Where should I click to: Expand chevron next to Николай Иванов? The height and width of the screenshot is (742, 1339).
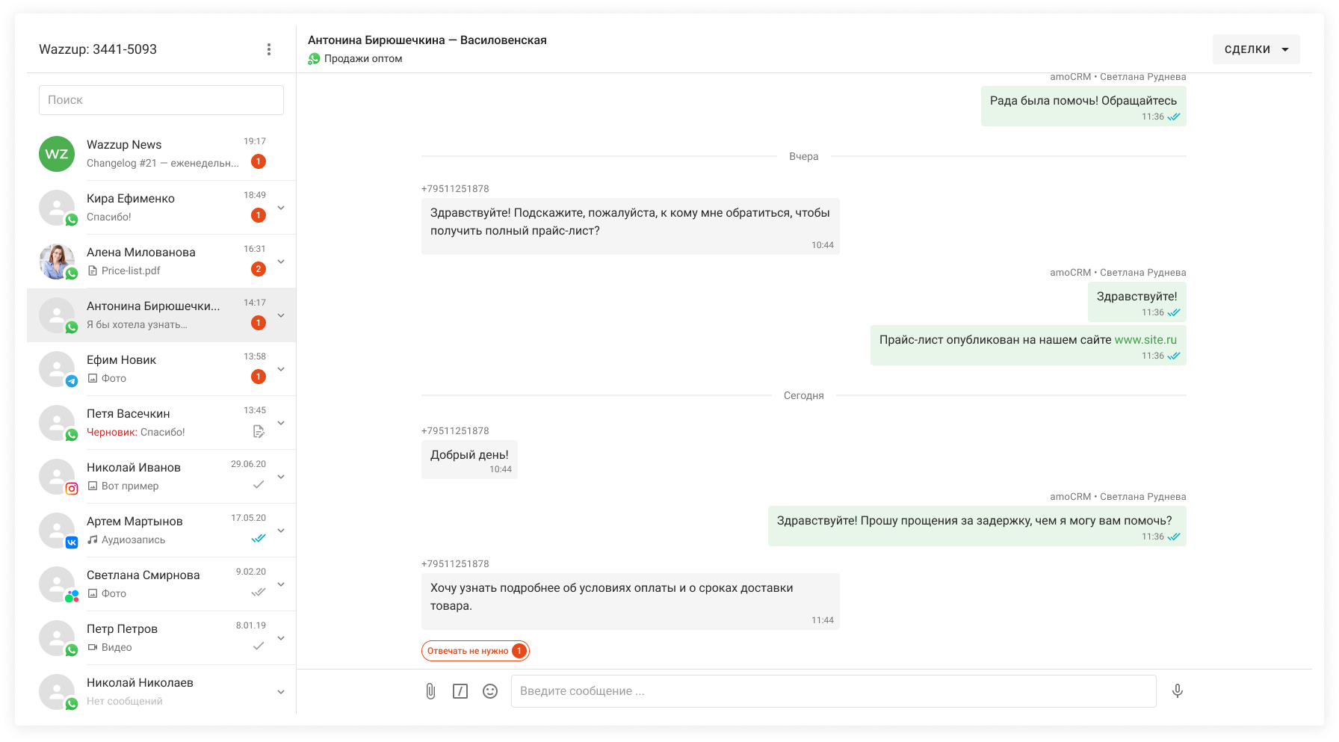coord(281,477)
